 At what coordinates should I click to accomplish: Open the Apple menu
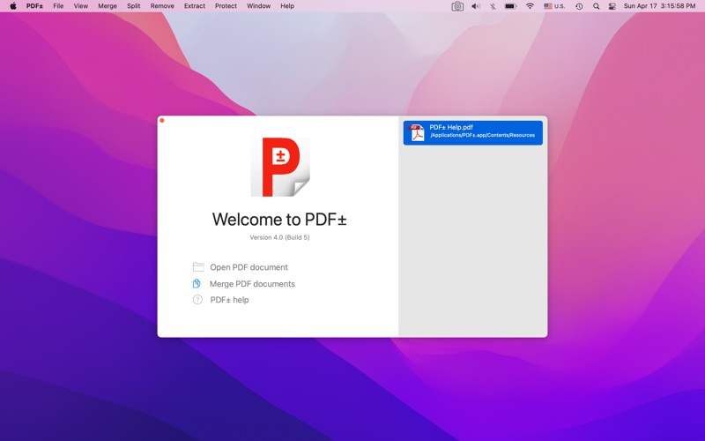[13, 6]
